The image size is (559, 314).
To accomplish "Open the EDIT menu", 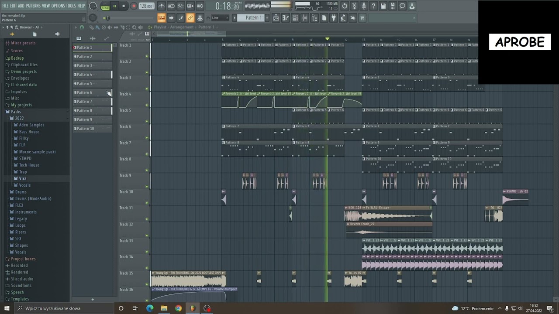I will pyautogui.click(x=14, y=6).
